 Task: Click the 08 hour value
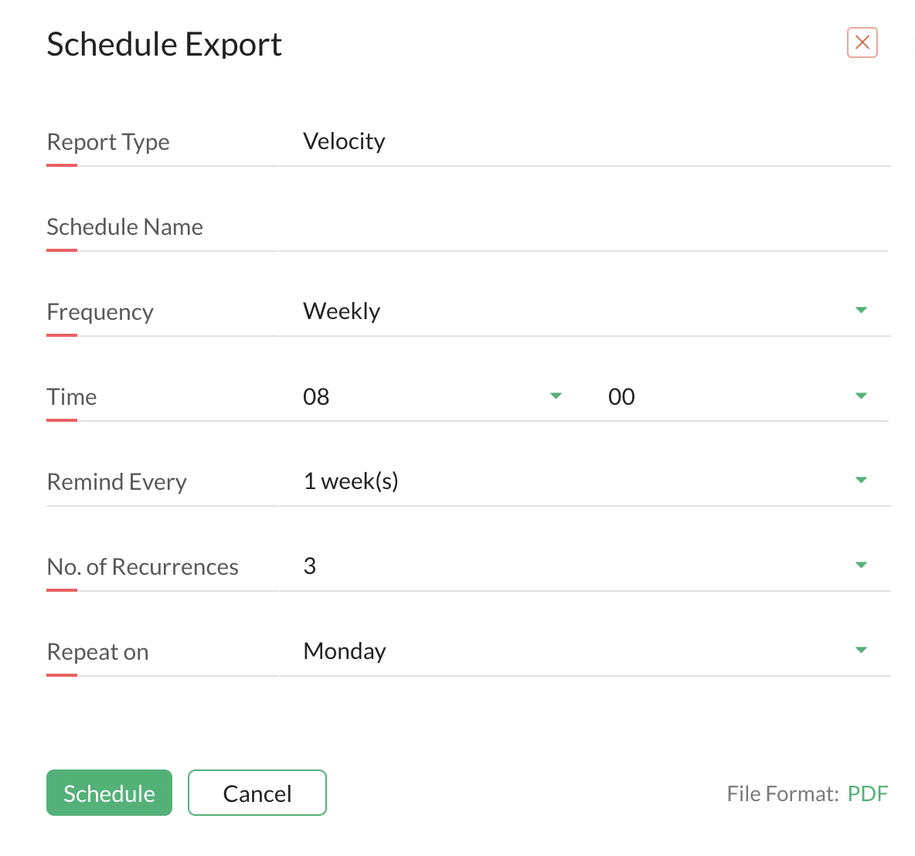316,397
